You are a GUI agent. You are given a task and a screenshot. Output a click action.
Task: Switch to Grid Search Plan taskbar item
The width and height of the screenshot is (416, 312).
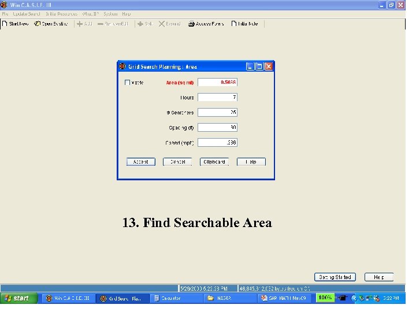coord(122,299)
